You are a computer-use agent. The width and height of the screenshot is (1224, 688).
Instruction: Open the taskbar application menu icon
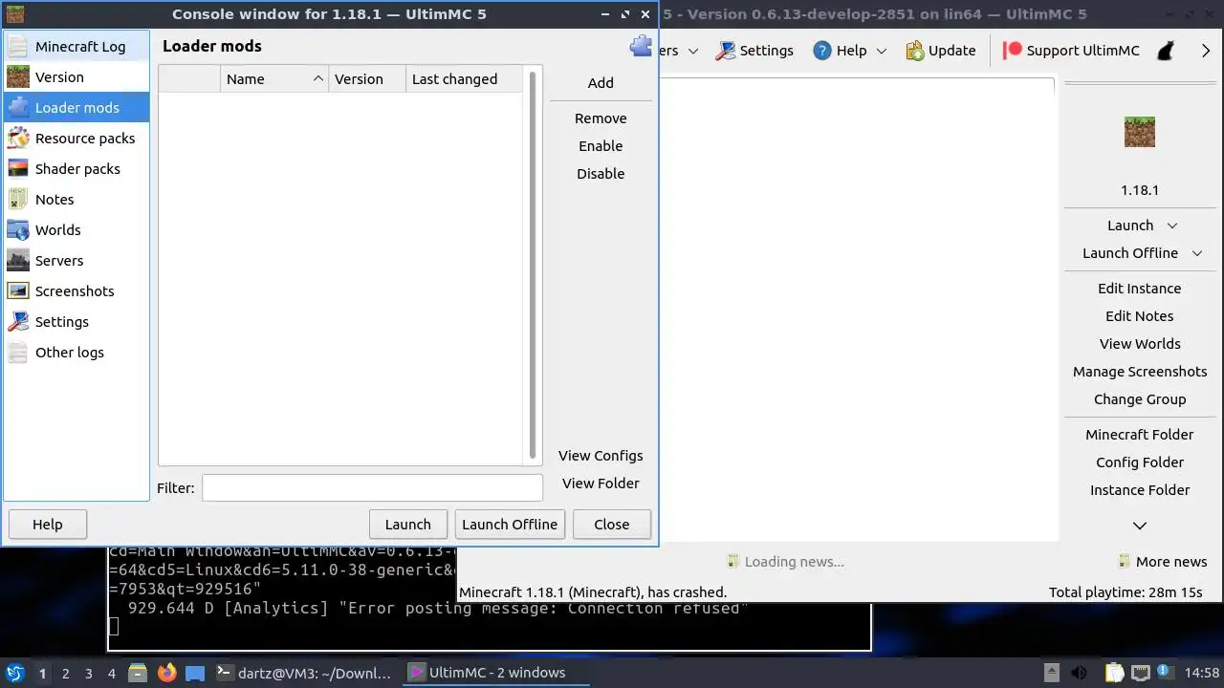(14, 673)
